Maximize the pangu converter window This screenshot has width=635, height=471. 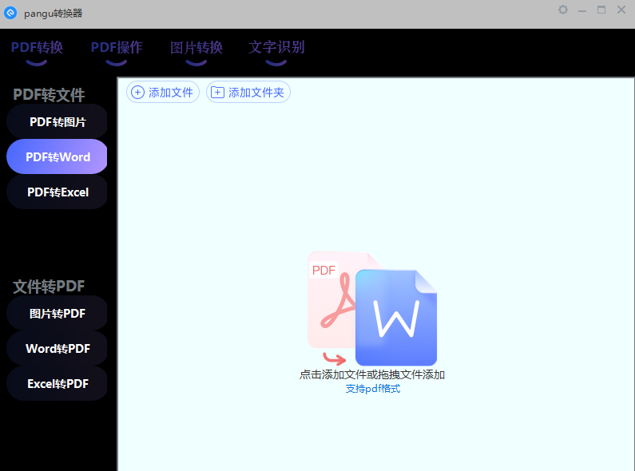click(x=601, y=10)
